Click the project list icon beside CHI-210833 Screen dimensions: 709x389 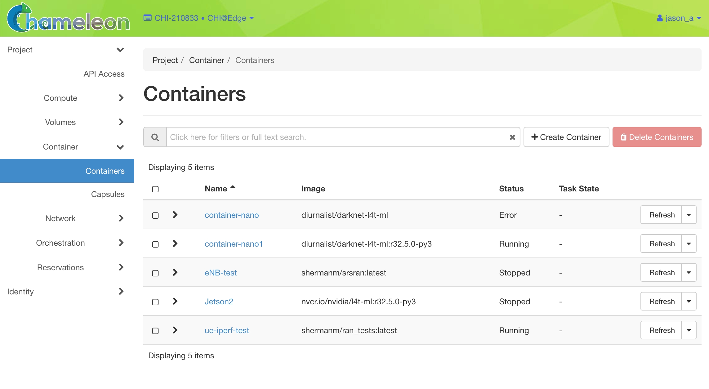tap(148, 18)
